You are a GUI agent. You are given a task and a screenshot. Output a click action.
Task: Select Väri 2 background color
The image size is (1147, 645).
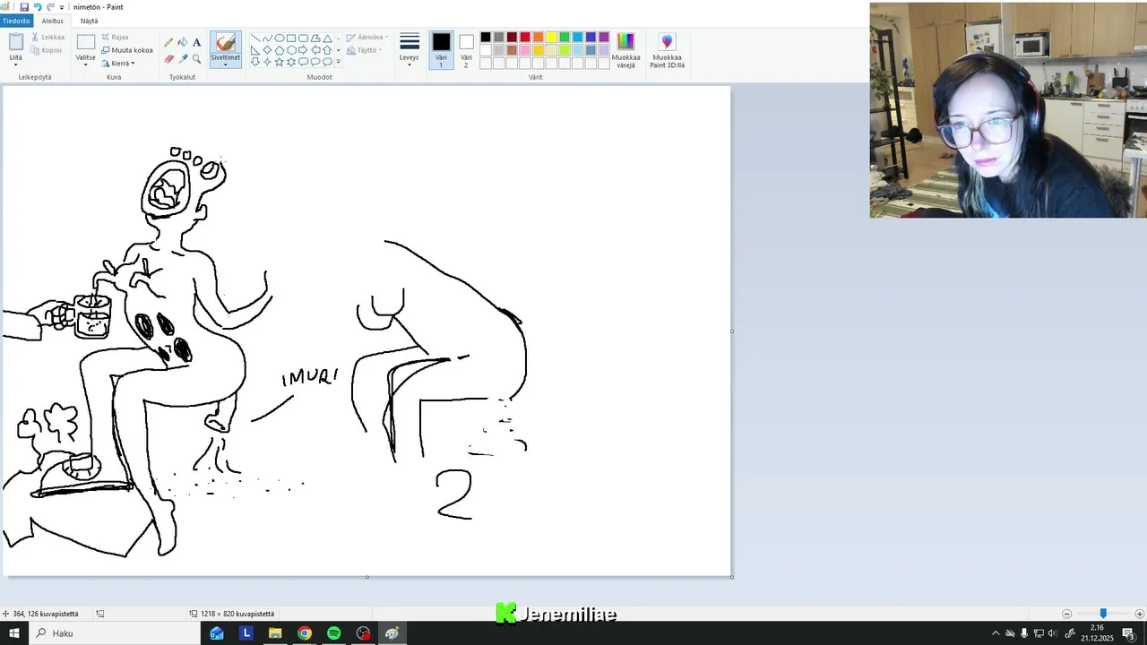[466, 50]
